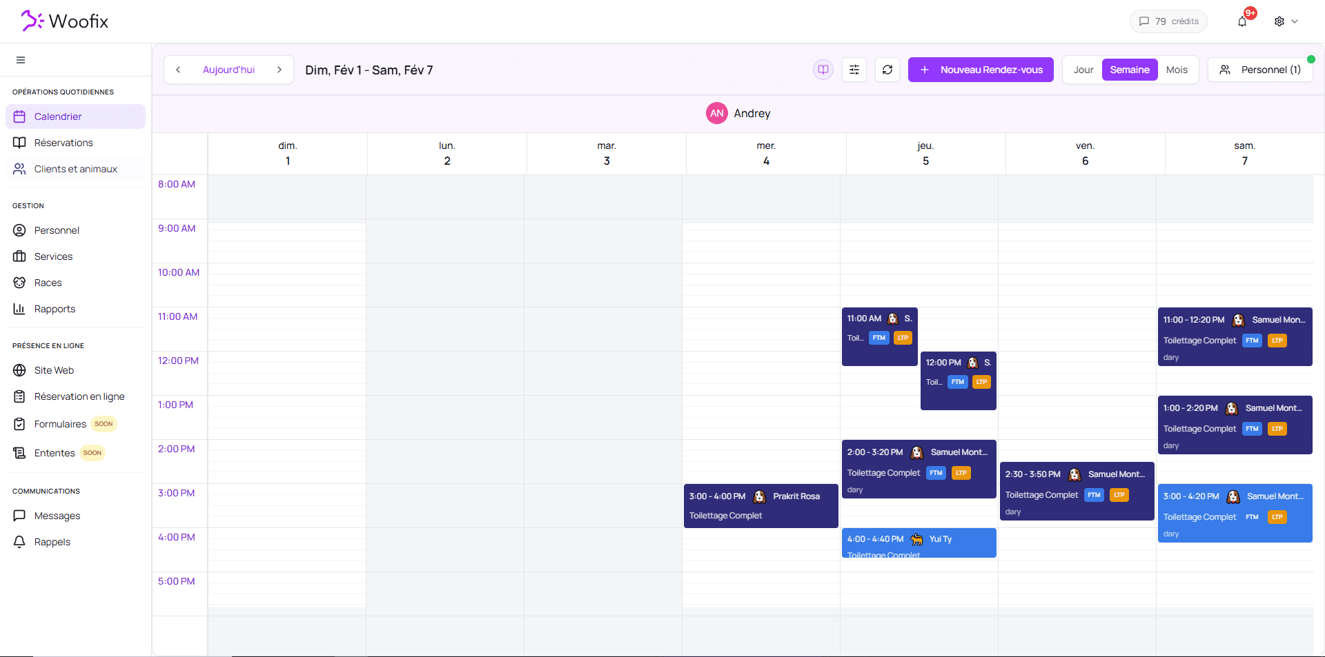
Task: Open the Woofix logo home
Action: (x=65, y=21)
